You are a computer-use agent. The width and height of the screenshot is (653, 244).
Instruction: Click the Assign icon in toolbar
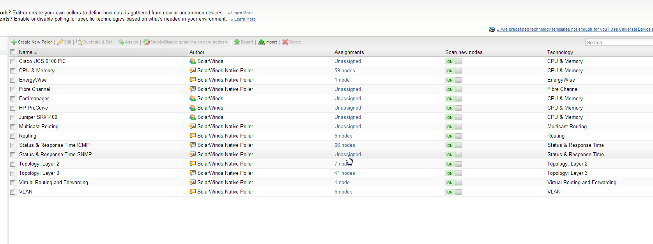click(x=121, y=42)
